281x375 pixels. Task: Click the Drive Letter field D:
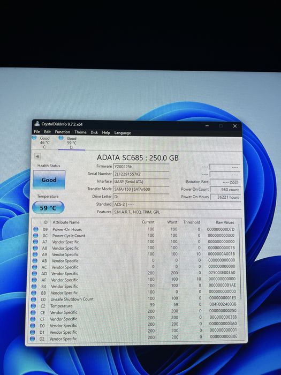(x=141, y=197)
